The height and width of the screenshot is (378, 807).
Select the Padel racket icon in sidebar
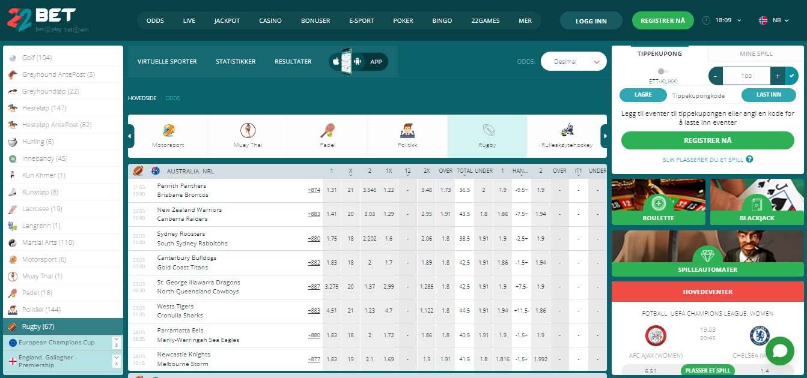(12, 293)
